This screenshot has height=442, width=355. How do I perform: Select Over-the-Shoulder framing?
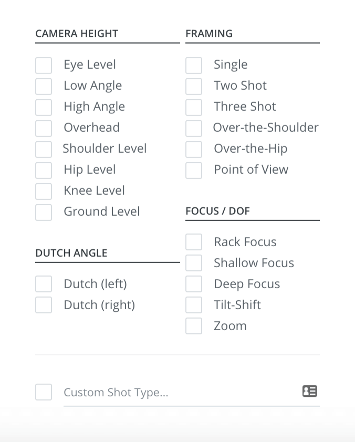pos(194,128)
